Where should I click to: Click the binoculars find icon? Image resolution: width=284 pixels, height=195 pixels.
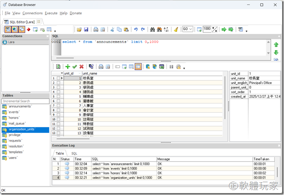coord(152,29)
